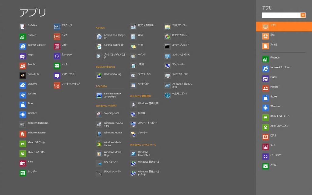Open Windows 転送ツール レポート
The width and height of the screenshot is (312, 195).
click(133, 173)
